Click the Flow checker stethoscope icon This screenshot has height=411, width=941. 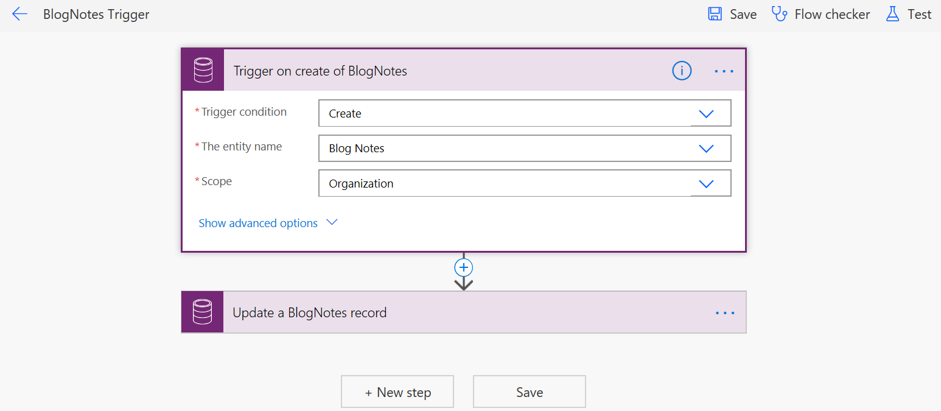[779, 15]
